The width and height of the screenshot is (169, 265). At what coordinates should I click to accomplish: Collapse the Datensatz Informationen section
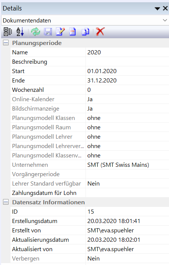point(6,202)
